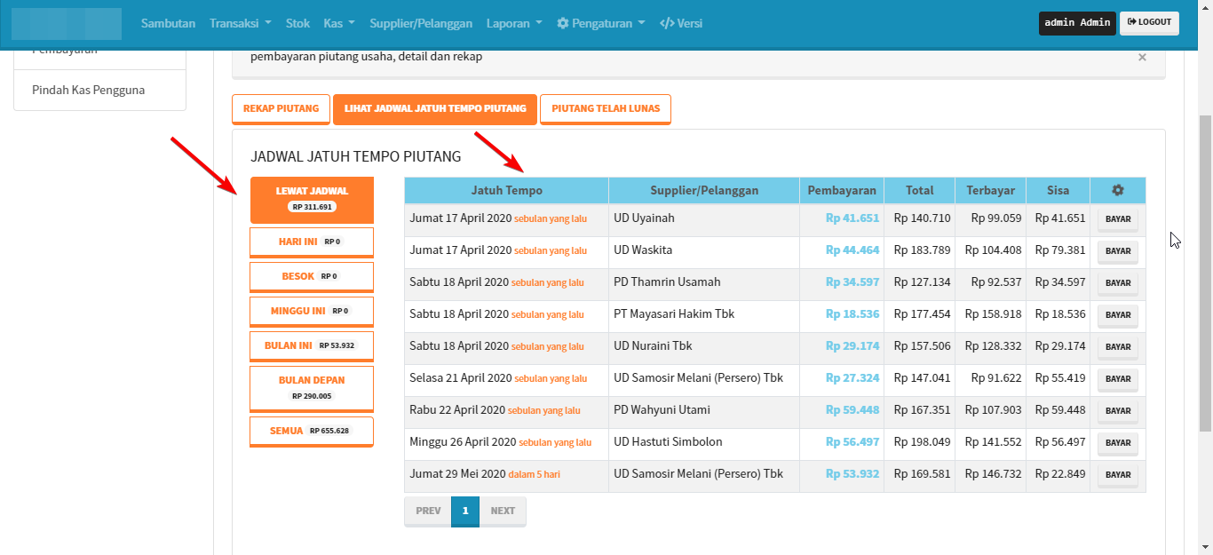Filter by Hari Ini schedule

point(312,242)
